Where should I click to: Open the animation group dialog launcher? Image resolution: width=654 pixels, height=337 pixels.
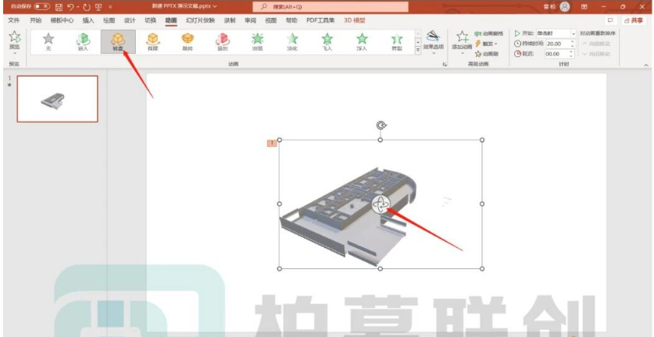point(445,64)
